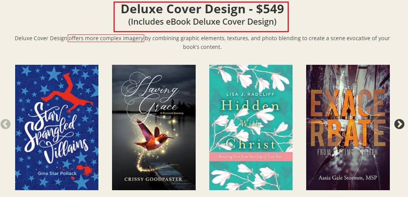The height and width of the screenshot is (197, 408).
Task: Select the Lisa J. Radcliff author text
Action: 251,95
